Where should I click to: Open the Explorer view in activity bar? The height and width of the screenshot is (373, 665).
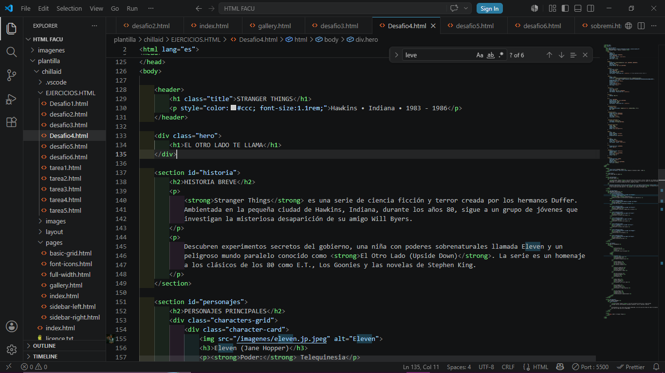[12, 28]
